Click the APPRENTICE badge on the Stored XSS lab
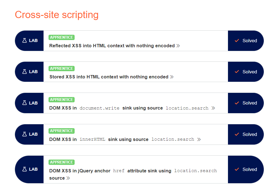Viewport: 279px width, 191px height. point(61,68)
